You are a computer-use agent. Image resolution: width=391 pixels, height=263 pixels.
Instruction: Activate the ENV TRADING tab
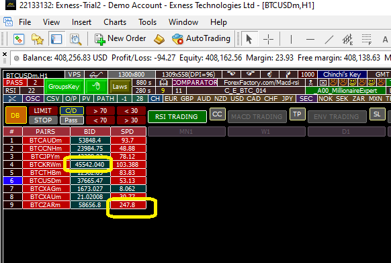(x=337, y=116)
